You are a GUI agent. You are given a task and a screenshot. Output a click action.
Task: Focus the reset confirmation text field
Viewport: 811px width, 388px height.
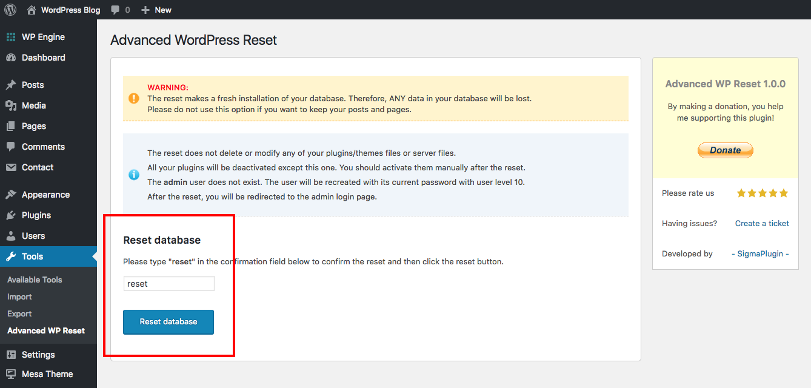(169, 283)
